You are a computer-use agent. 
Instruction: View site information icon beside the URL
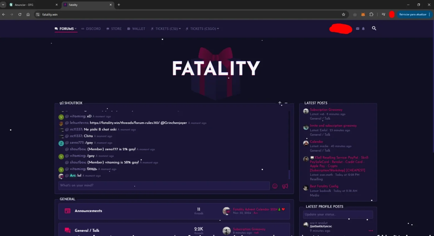tap(38, 14)
